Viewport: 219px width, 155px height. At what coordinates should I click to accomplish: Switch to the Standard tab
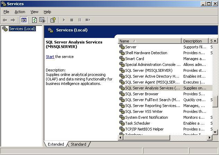coord(78,144)
